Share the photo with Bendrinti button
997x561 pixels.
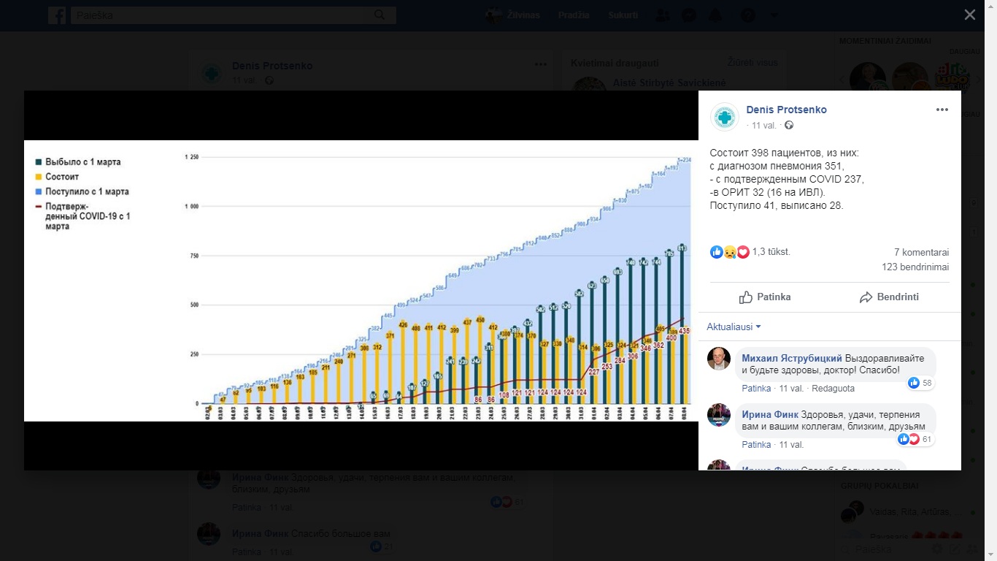click(x=889, y=297)
